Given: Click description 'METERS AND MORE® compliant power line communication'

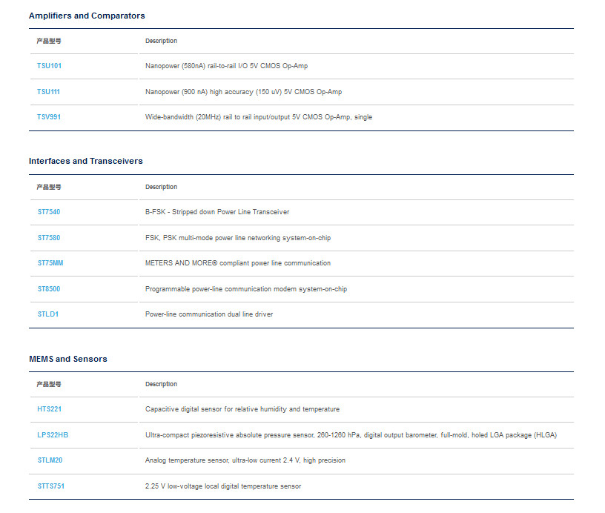Looking at the screenshot, I should (x=238, y=263).
